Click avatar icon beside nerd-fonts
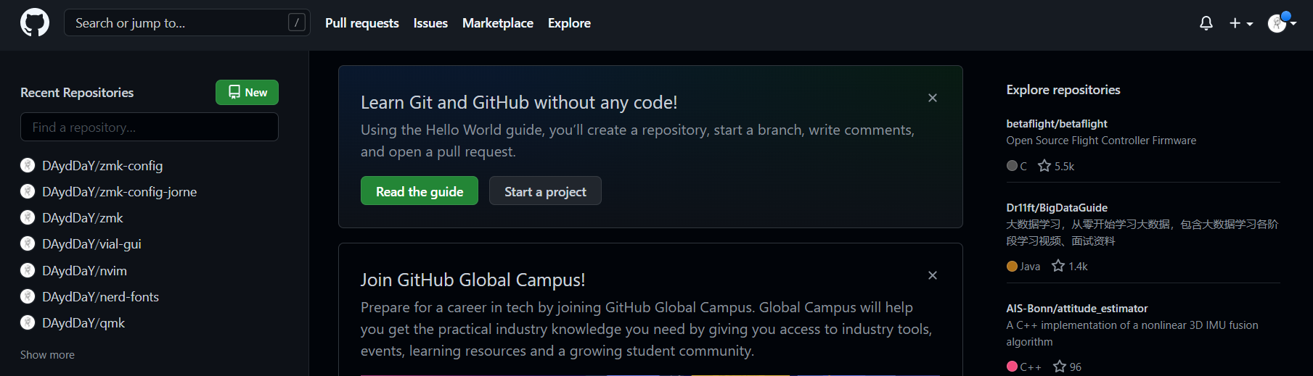Image resolution: width=1313 pixels, height=376 pixels. (x=28, y=296)
